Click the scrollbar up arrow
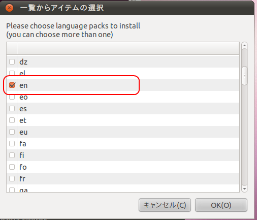This screenshot has width=257, height=220. coord(244,45)
